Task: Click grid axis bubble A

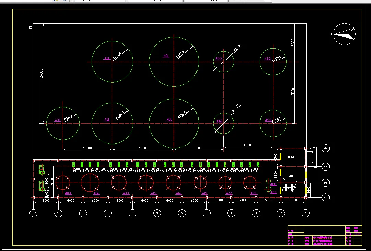Action: [x=326, y=197]
